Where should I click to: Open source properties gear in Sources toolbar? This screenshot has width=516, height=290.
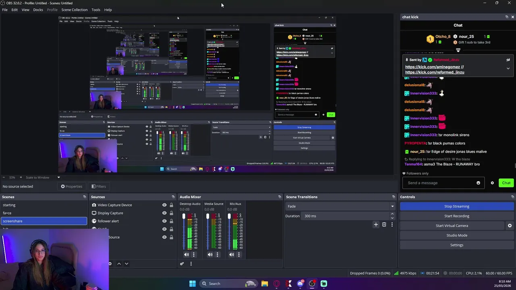pos(110,264)
